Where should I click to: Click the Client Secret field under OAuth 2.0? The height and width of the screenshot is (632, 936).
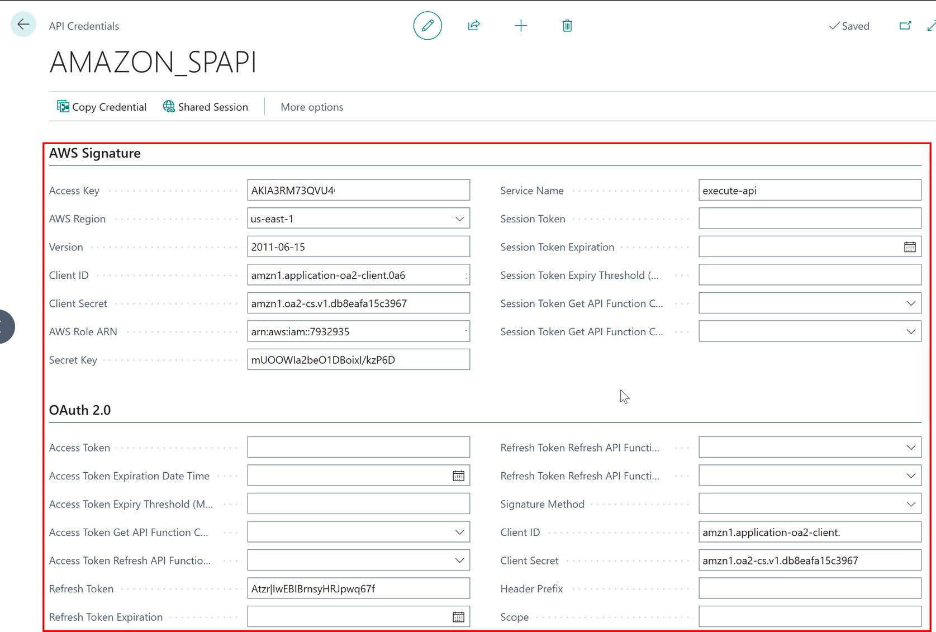click(810, 560)
